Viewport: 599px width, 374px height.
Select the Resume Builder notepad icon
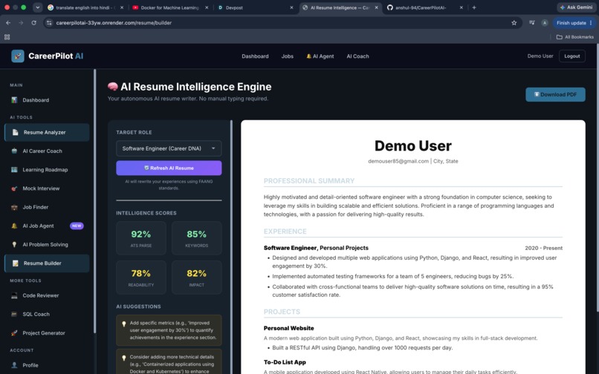click(x=16, y=263)
